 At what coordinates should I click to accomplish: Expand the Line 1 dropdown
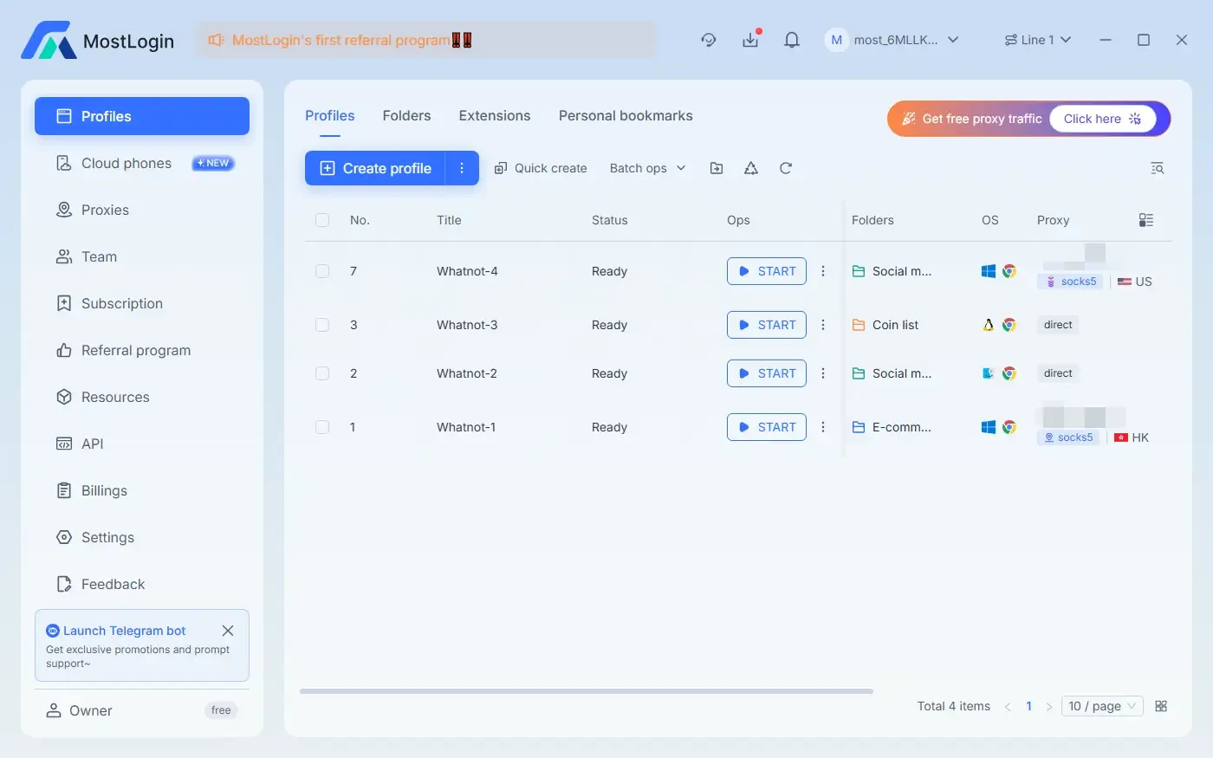pos(1038,39)
